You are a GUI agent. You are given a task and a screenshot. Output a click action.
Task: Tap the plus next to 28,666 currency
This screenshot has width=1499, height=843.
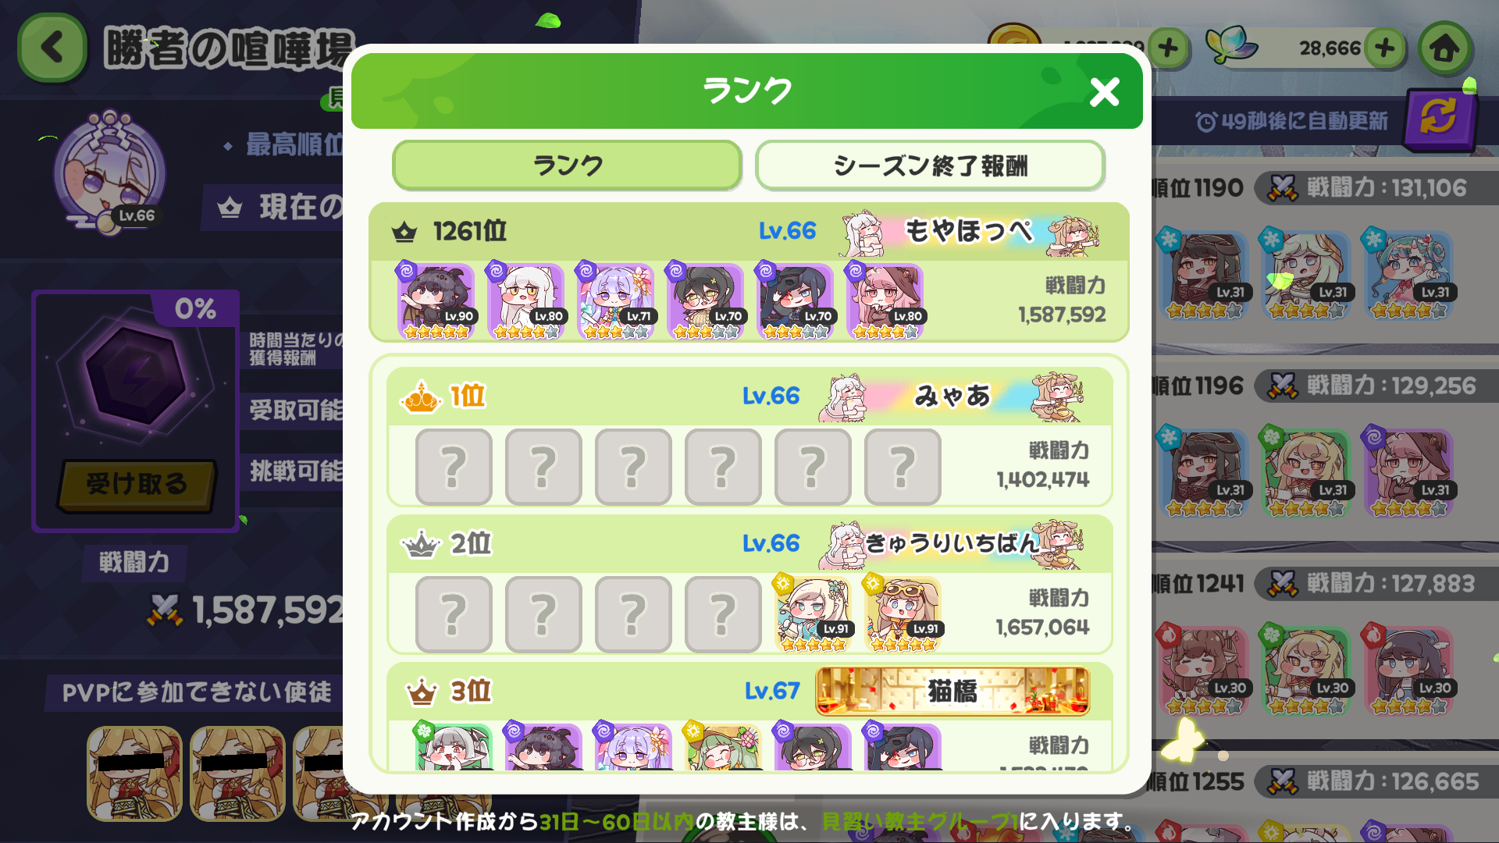[1385, 48]
